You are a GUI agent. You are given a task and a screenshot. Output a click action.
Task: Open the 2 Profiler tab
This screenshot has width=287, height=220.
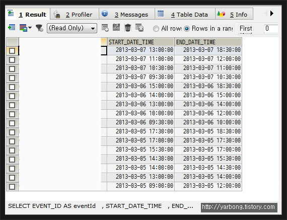tap(75, 14)
